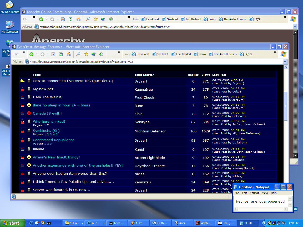This screenshot has height=227, width=303.
Task: Refresh the Anarchy Online Community page
Action: (70, 19)
